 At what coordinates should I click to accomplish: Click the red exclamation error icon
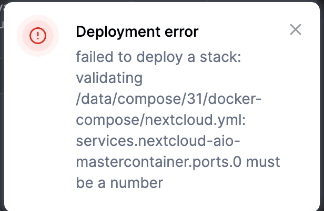click(x=38, y=35)
